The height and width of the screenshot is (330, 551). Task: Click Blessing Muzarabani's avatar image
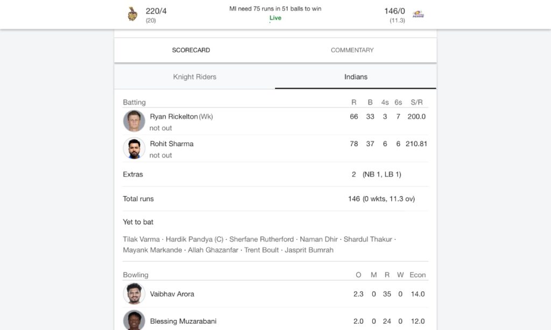click(x=134, y=321)
